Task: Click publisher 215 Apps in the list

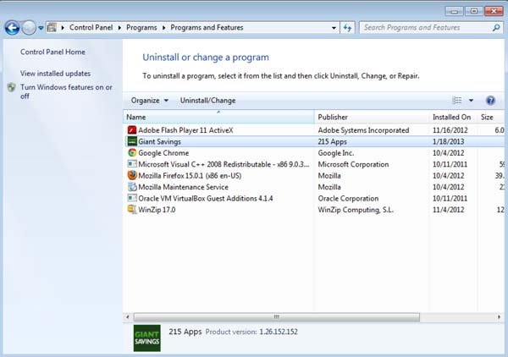Action: point(333,142)
